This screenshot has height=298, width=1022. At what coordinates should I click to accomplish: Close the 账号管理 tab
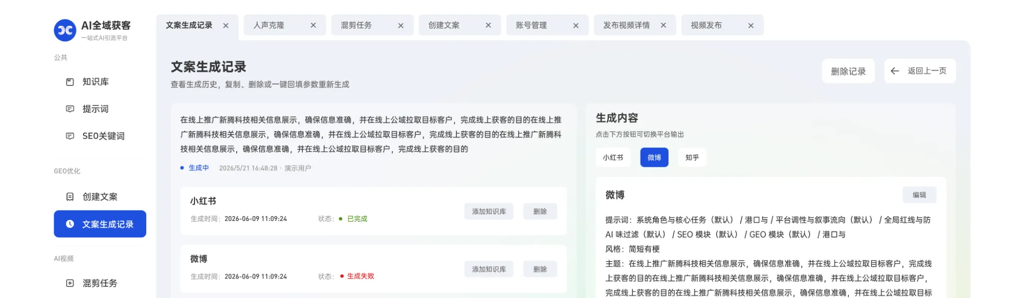[576, 25]
